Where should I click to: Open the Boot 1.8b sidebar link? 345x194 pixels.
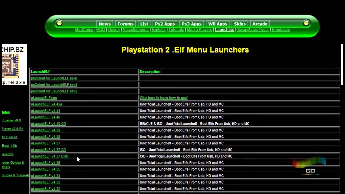click(9, 146)
